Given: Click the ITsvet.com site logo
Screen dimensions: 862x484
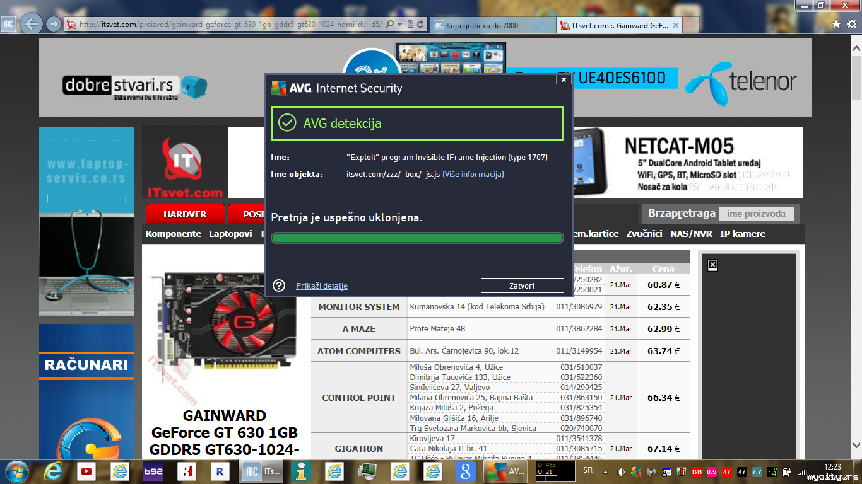Looking at the screenshot, I should click(185, 163).
